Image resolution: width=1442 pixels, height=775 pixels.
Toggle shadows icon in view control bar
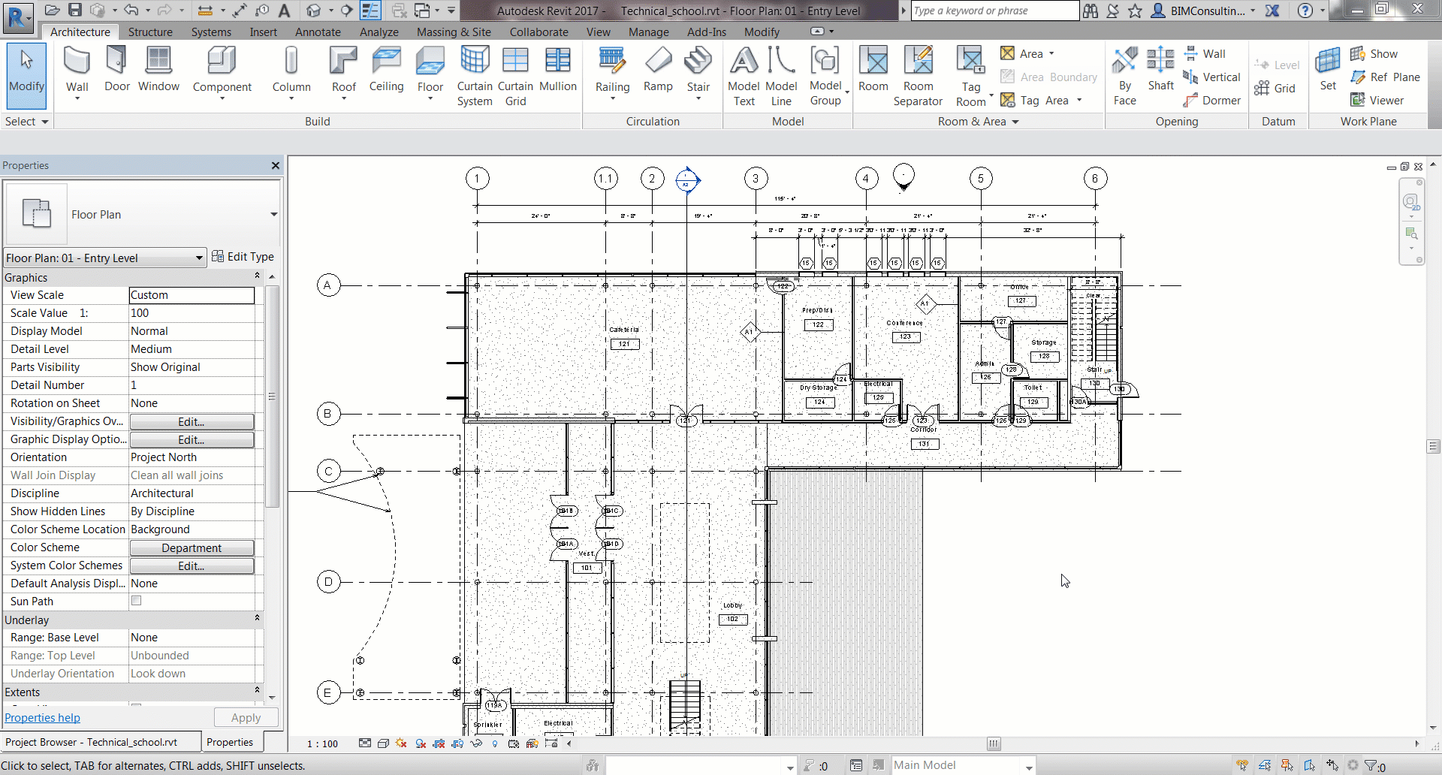point(421,743)
